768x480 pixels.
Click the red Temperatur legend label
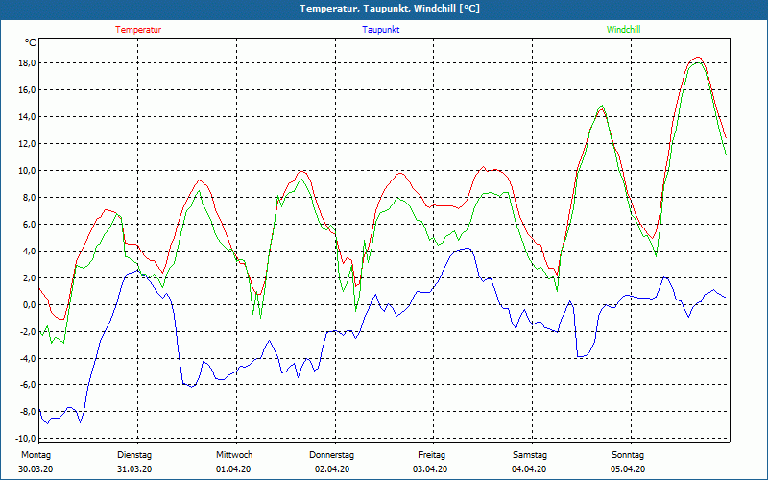138,30
